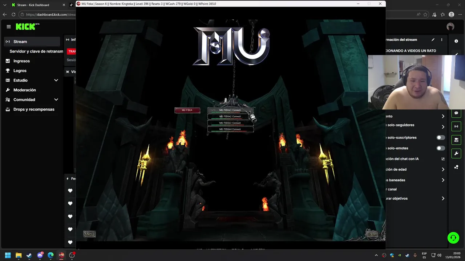This screenshot has height=261, width=465.
Task: Click the green support headset button
Action: coord(453,238)
